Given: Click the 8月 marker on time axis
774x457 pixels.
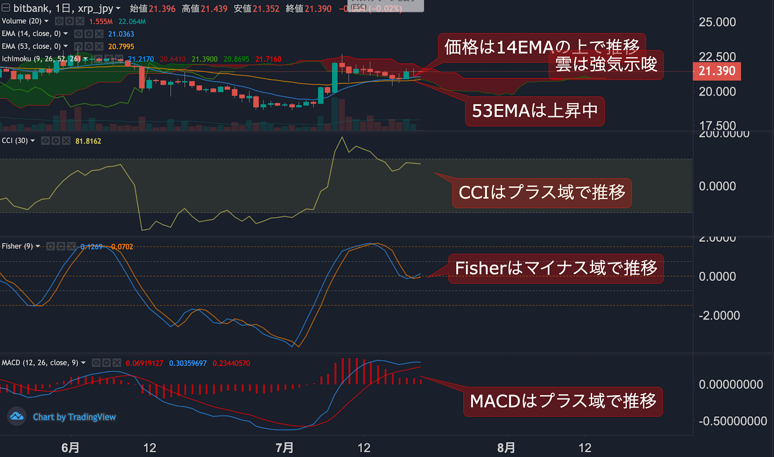Looking at the screenshot, I should pyautogui.click(x=506, y=448).
